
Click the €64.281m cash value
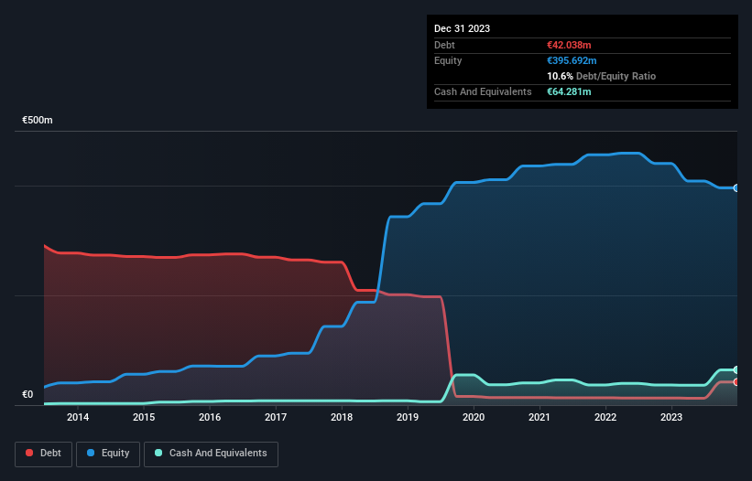[x=569, y=91]
